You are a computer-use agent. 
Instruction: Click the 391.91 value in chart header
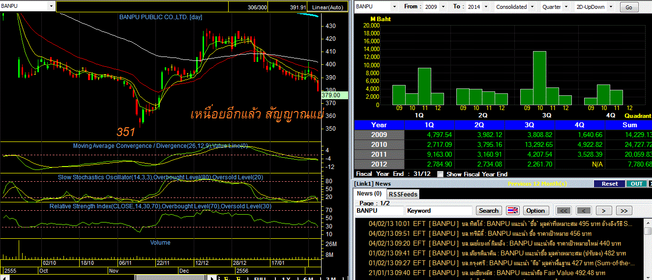[x=298, y=8]
